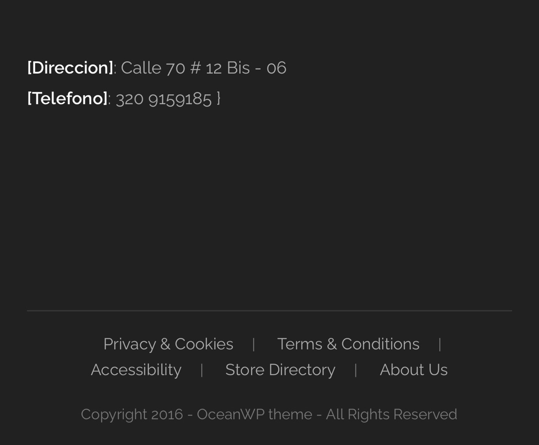Image resolution: width=539 pixels, height=445 pixels.
Task: Click the word Calle in the address
Action: tap(141, 68)
